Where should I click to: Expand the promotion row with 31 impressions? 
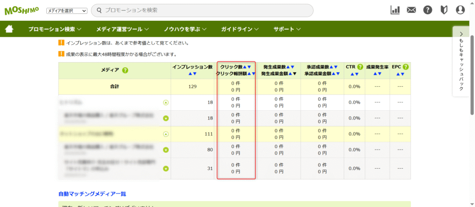(x=166, y=169)
